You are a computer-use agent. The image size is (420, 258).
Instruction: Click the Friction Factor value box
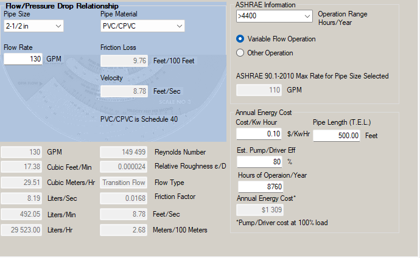(124, 198)
